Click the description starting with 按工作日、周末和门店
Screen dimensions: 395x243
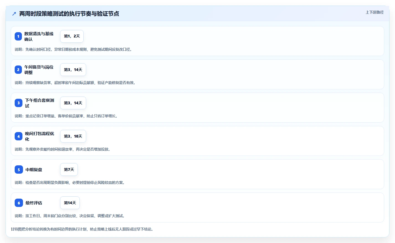pyautogui.click(x=70, y=216)
